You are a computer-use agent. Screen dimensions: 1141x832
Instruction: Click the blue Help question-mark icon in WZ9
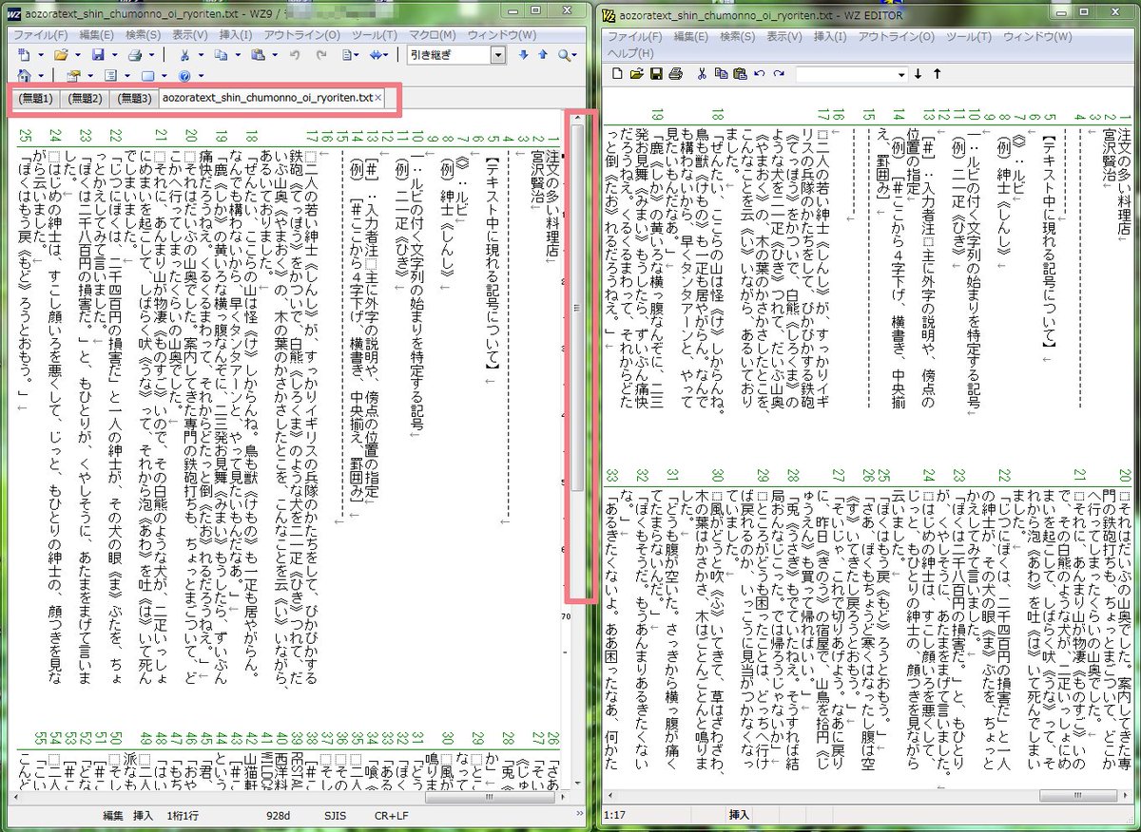tap(184, 75)
